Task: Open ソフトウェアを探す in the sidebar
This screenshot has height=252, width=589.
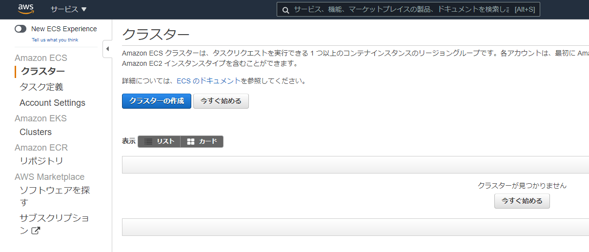Action: [55, 196]
